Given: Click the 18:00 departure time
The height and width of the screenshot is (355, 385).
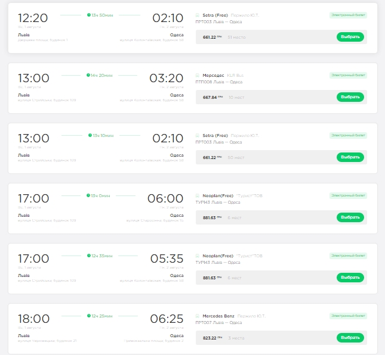Looking at the screenshot, I should [x=33, y=319].
